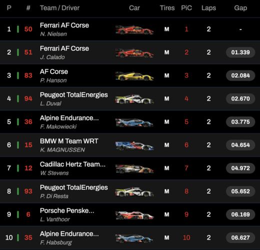The height and width of the screenshot is (250, 260).
Task: Click the yellow AF Corse #83 car image
Action: point(134,76)
